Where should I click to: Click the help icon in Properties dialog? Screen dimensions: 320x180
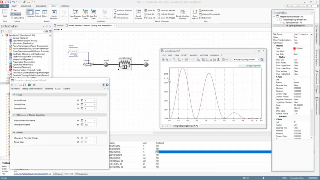(x=107, y=85)
